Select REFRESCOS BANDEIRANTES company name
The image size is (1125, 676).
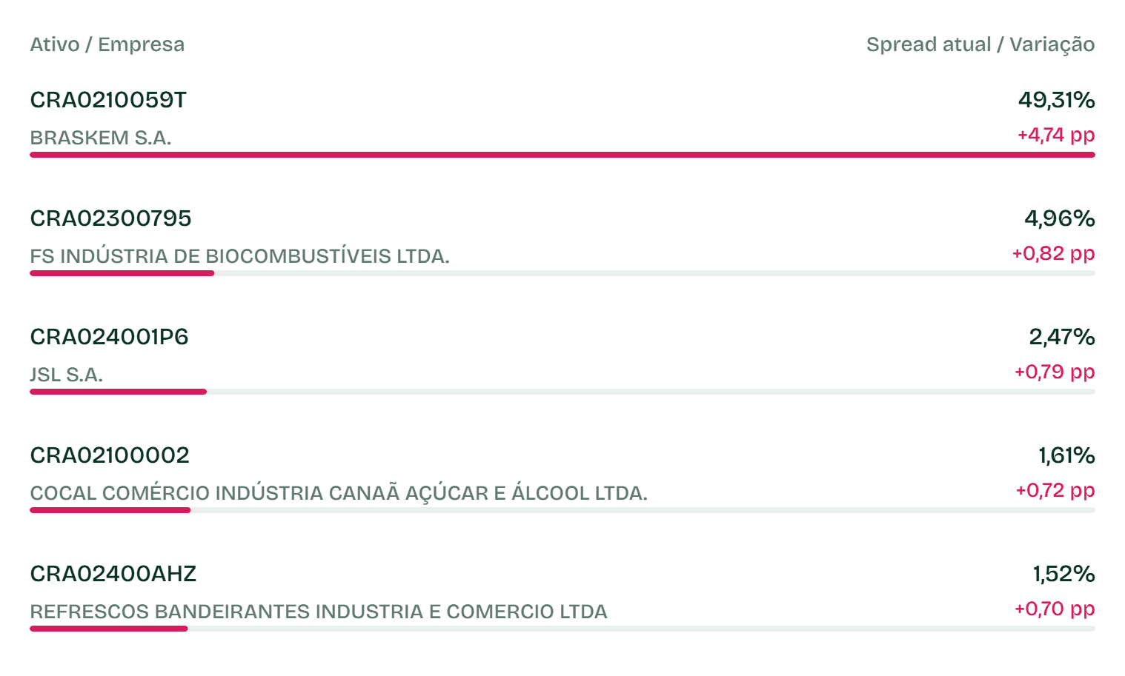[x=319, y=612]
